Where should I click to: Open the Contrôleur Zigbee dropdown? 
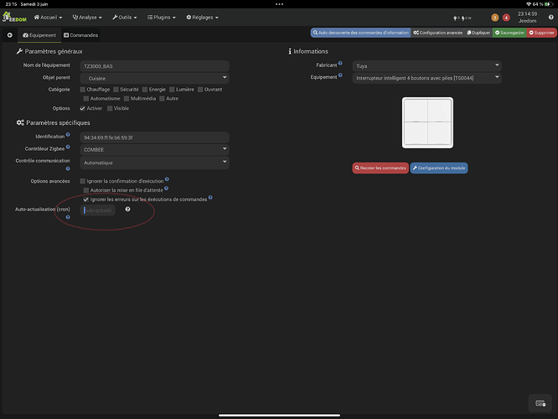(154, 149)
